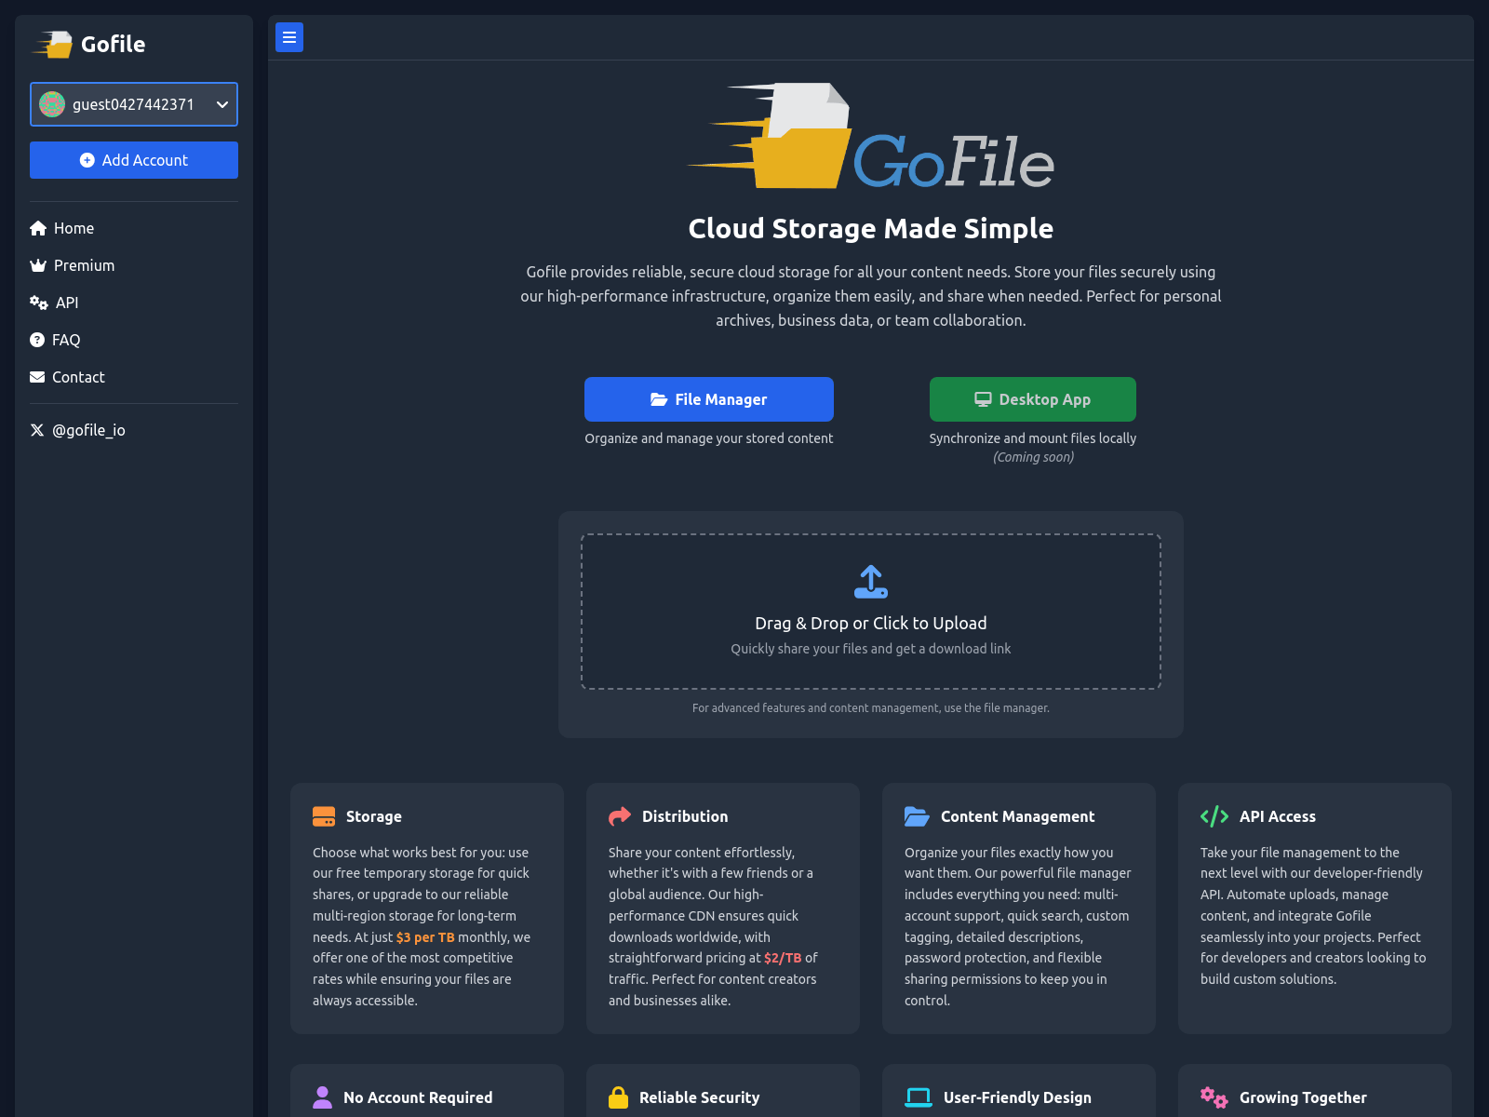This screenshot has width=1489, height=1117.
Task: Click the 'Content Management' card title
Action: (x=1018, y=816)
